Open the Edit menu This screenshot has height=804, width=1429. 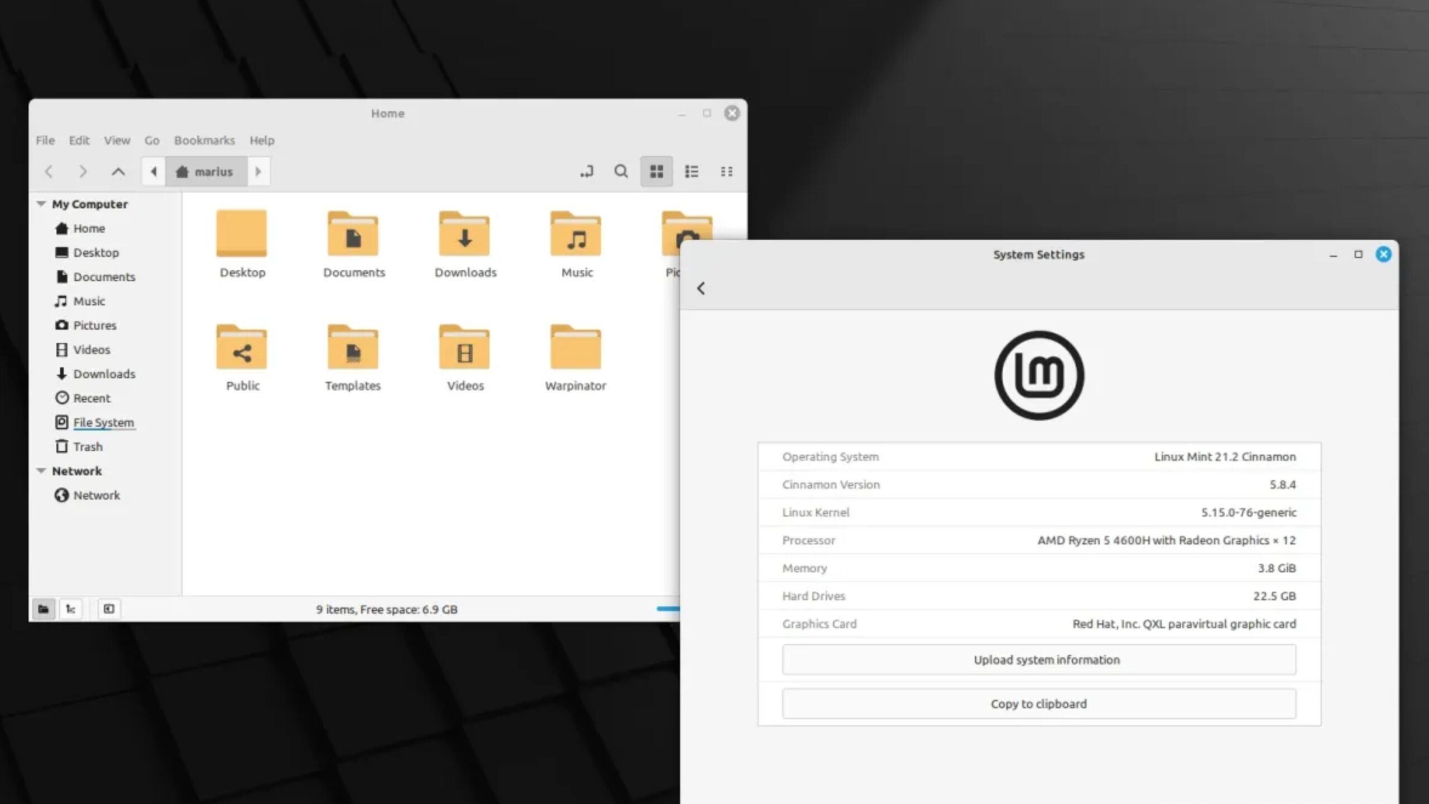click(79, 140)
